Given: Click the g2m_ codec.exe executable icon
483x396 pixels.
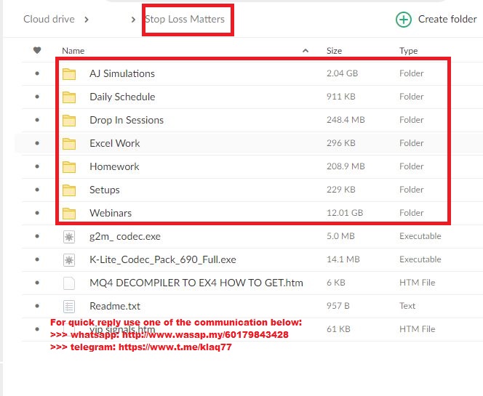Looking at the screenshot, I should coord(69,237).
